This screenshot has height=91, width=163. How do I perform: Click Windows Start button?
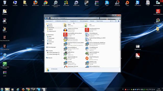click(2, 89)
